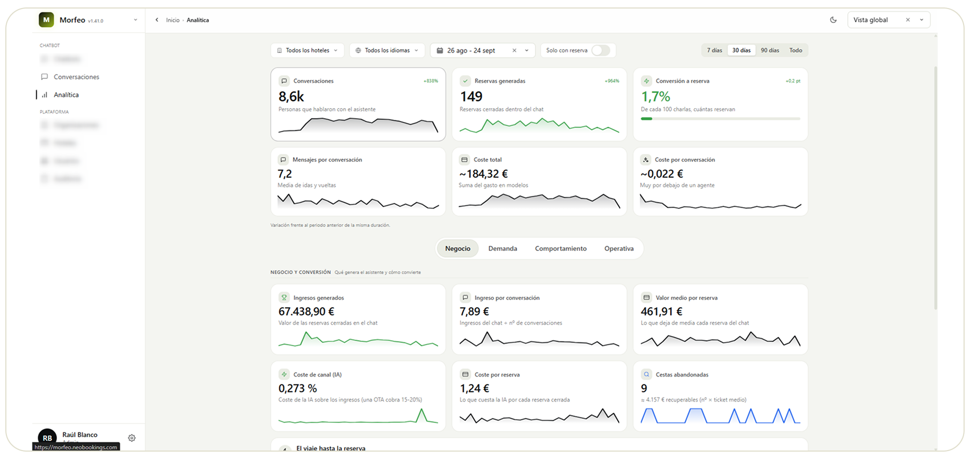Click the Mensajes por conversación icon
The width and height of the screenshot is (971, 458).
click(283, 160)
